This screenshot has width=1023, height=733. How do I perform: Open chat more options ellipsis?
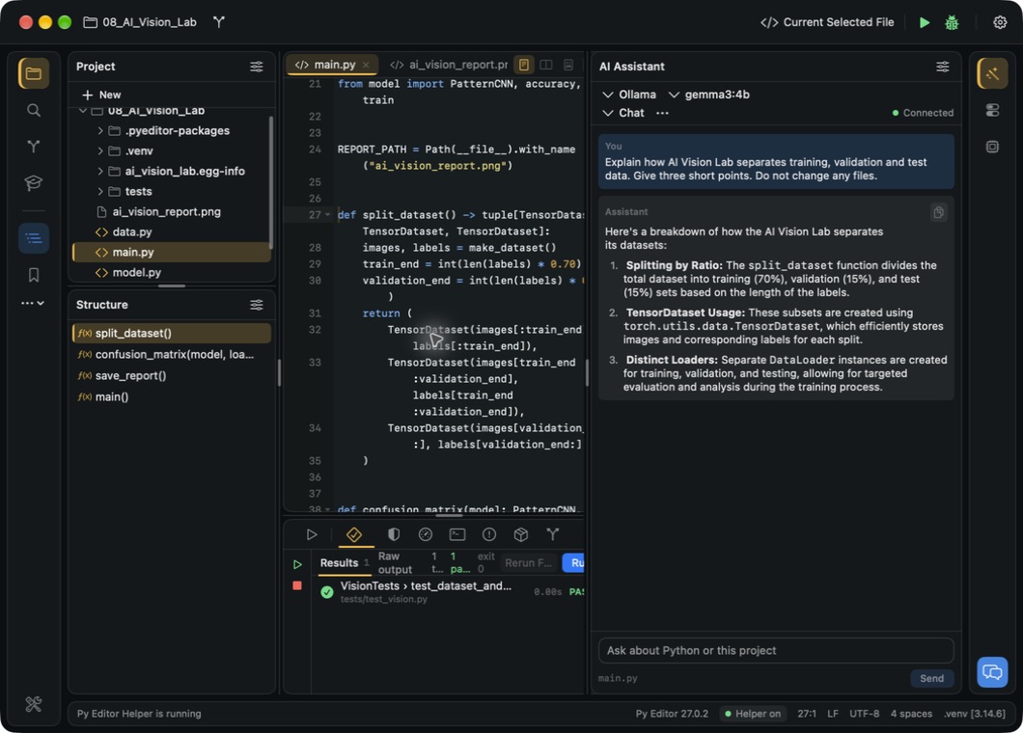click(662, 113)
